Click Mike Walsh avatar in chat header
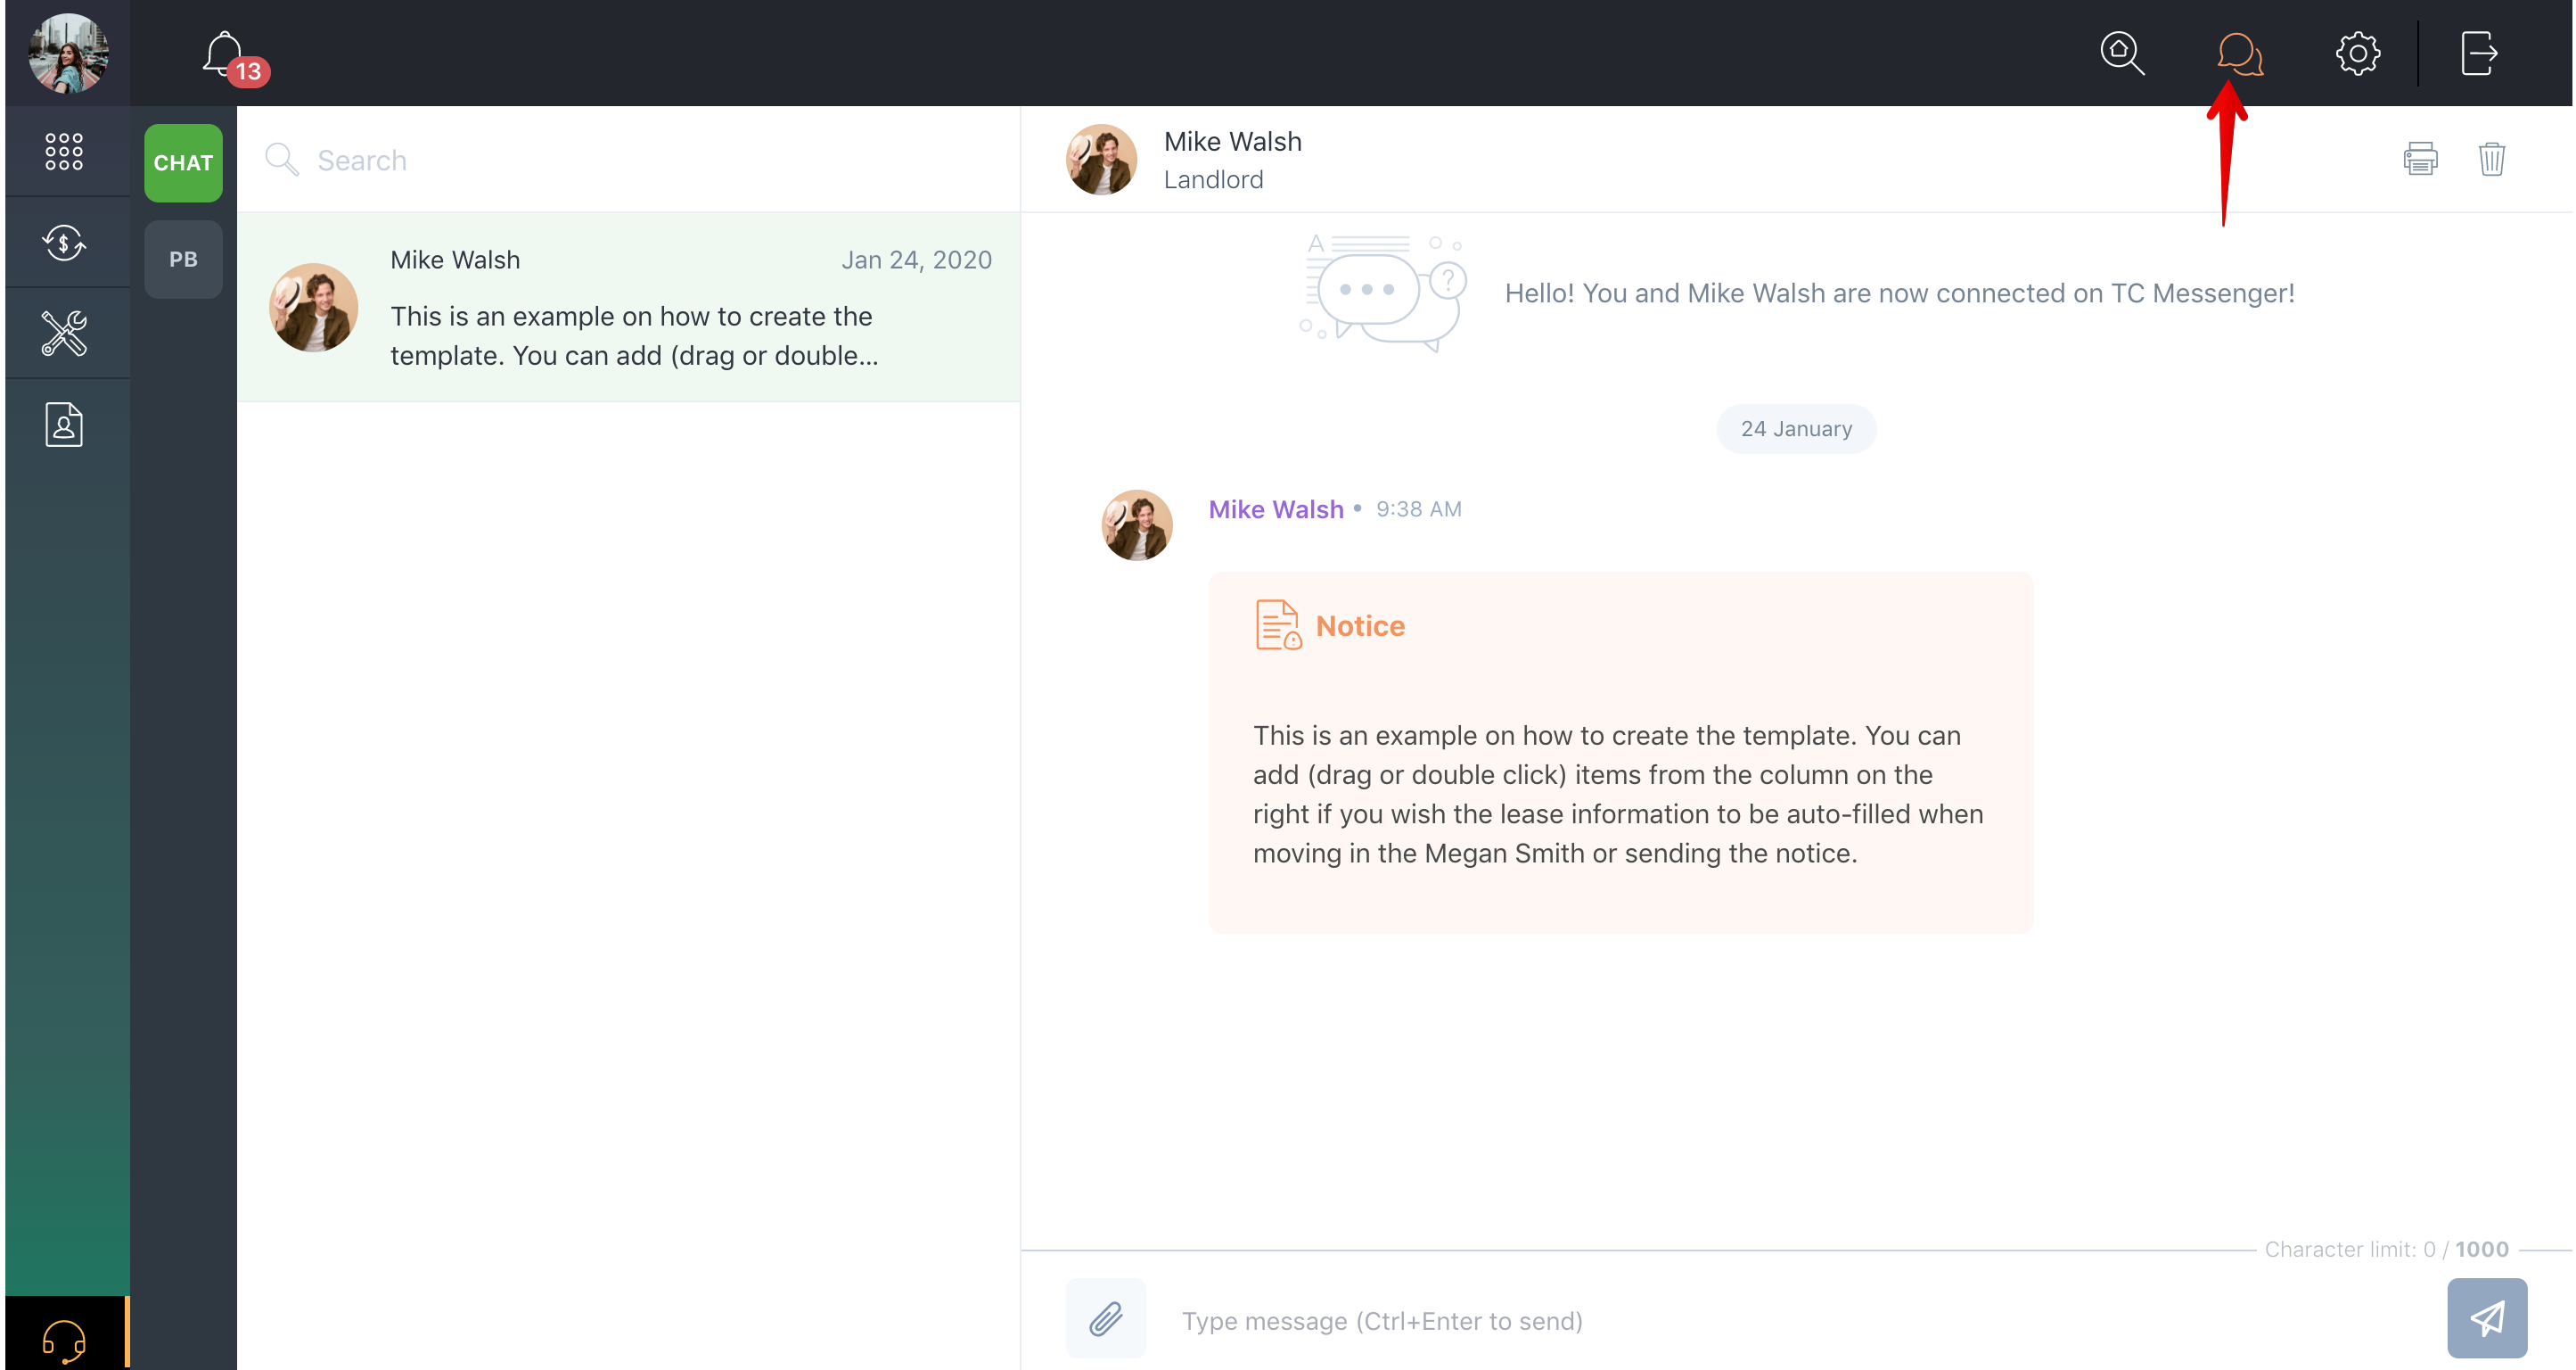 [1101, 159]
